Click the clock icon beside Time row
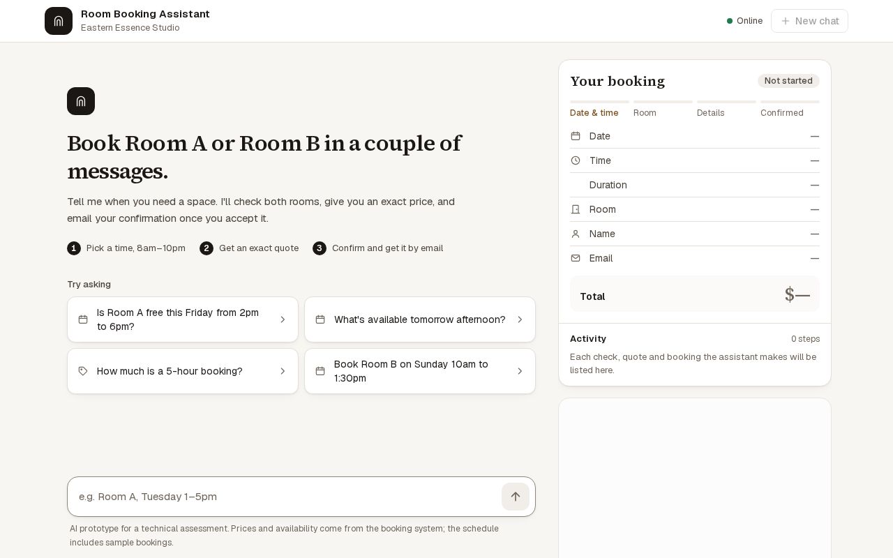This screenshot has height=558, width=893. click(576, 160)
